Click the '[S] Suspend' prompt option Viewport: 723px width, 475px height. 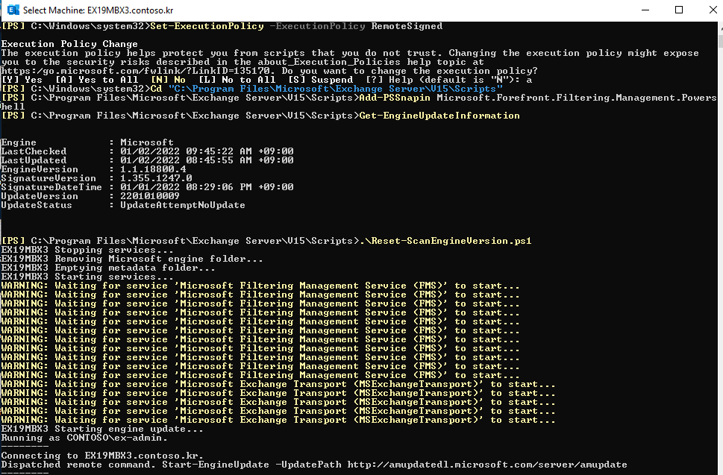[320, 80]
